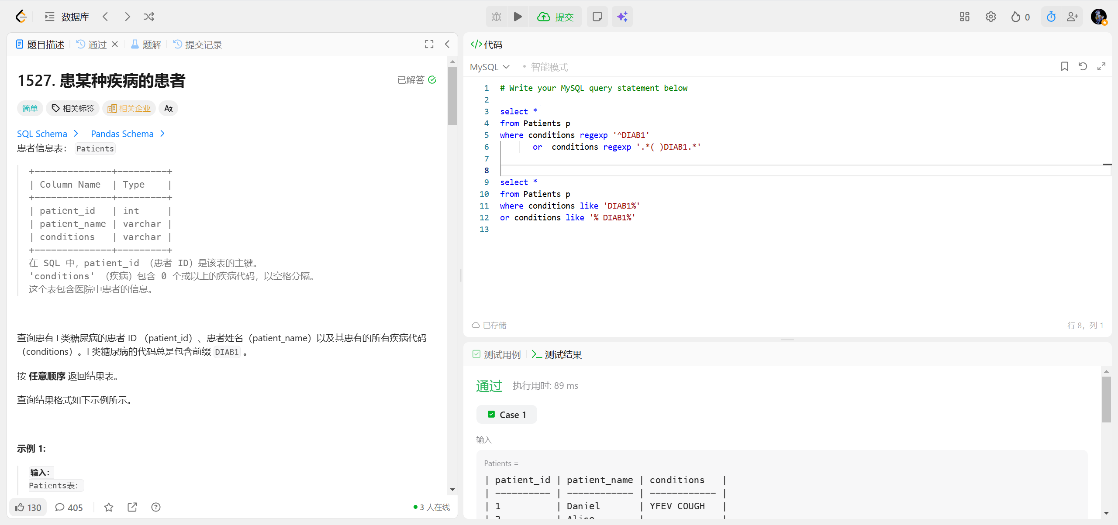This screenshot has height=525, width=1118.
Task: Open the notes sticky icon
Action: click(x=597, y=17)
